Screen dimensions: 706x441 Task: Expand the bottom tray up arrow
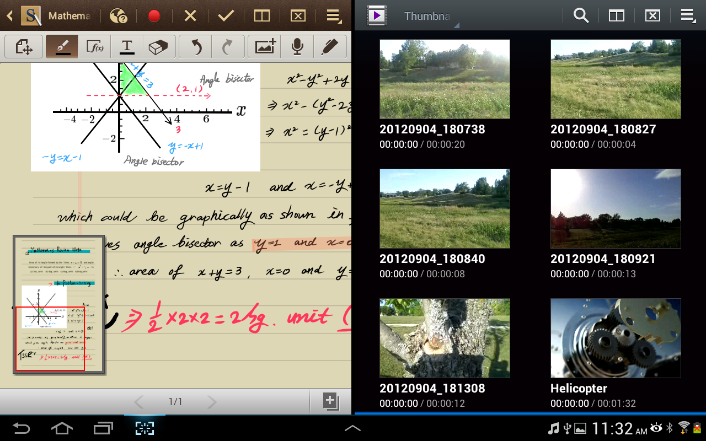point(352,428)
